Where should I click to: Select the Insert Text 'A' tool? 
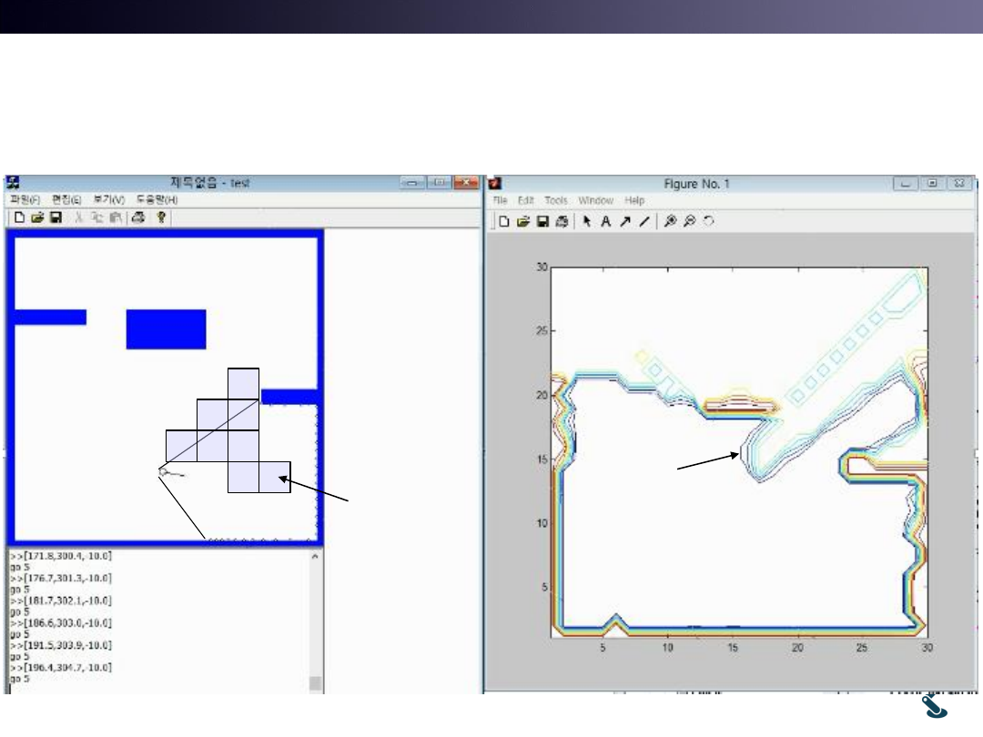tap(605, 221)
